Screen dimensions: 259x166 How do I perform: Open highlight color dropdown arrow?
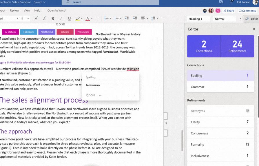coord(82,18)
